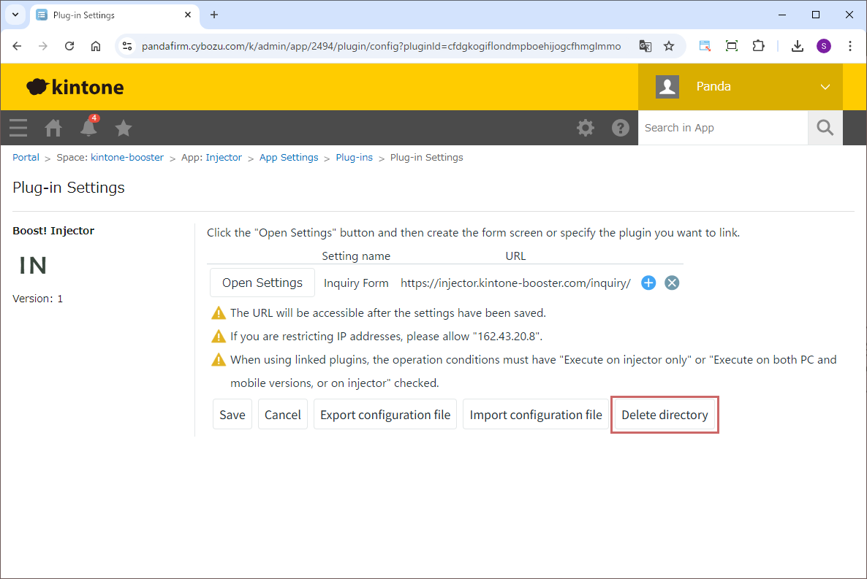Navigate to App Settings breadcrumb link
The width and height of the screenshot is (867, 579).
289,158
